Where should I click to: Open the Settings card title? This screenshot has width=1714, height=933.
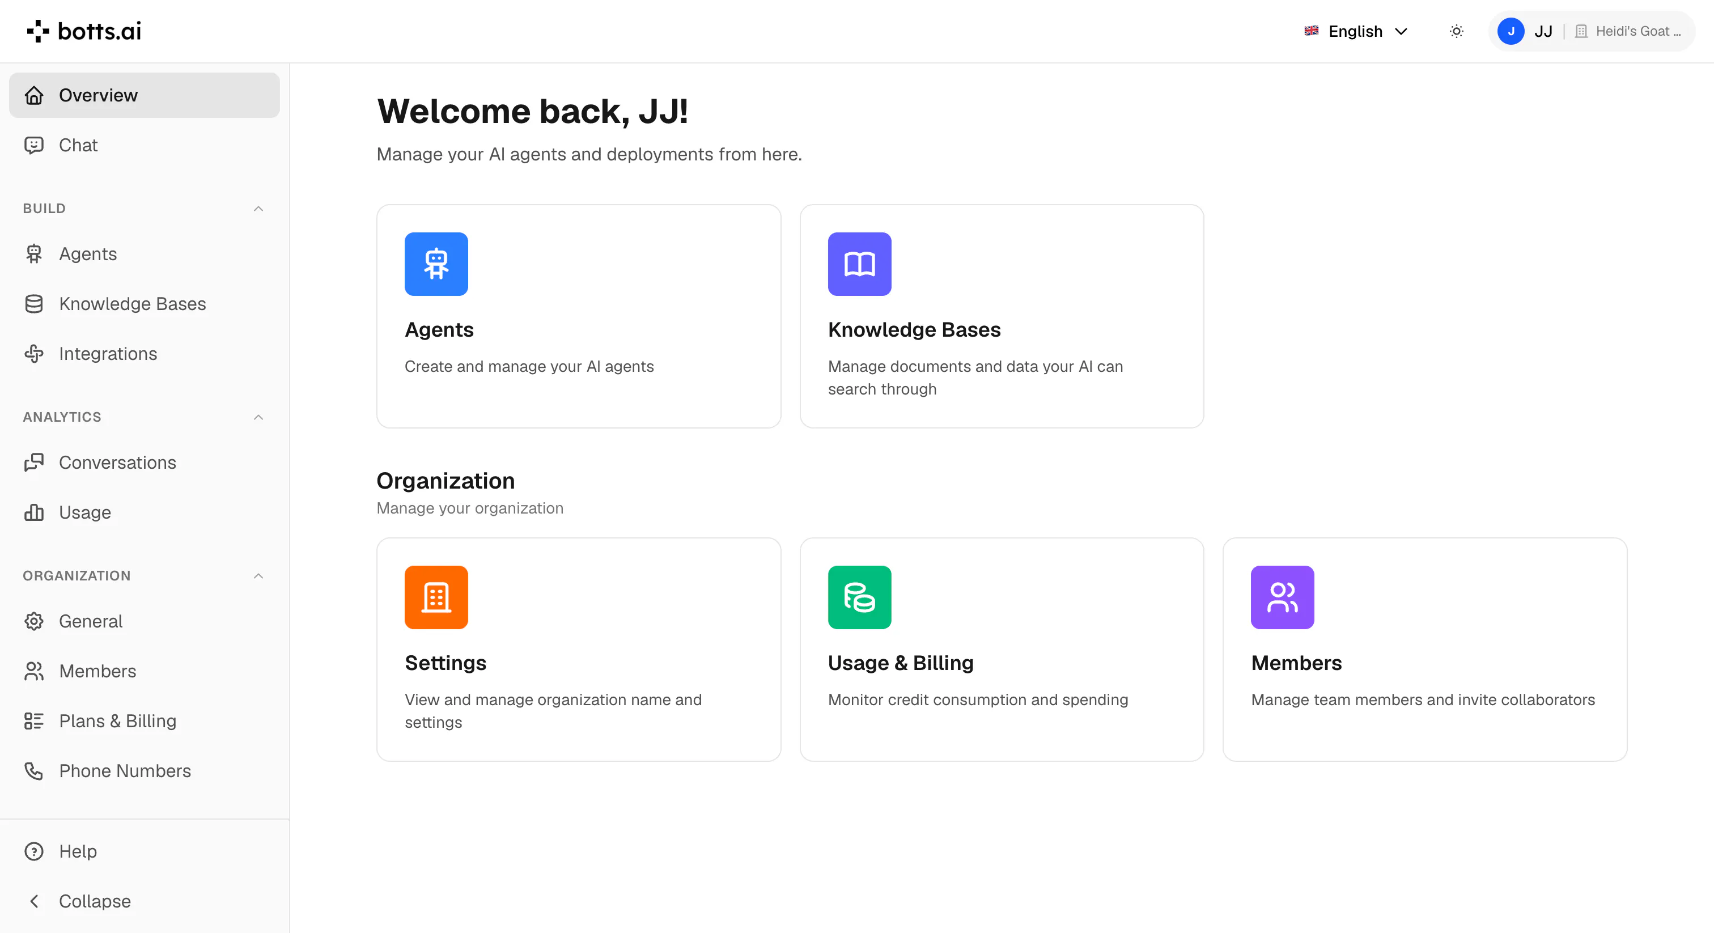point(446,664)
